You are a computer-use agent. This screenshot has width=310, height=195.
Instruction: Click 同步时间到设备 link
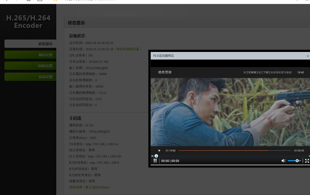(128, 49)
